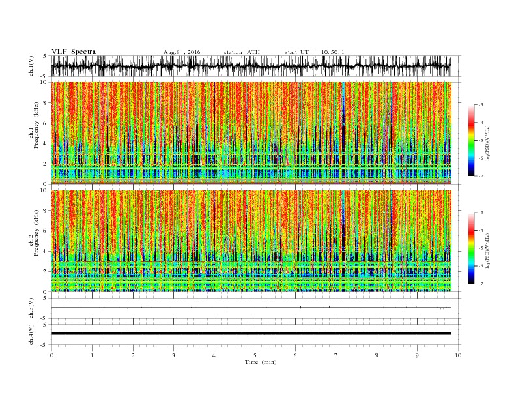Image resolution: width=516 pixels, height=399 pixels.
Task: Click the "start UT = 10:50:1" text
Action: tap(315, 52)
